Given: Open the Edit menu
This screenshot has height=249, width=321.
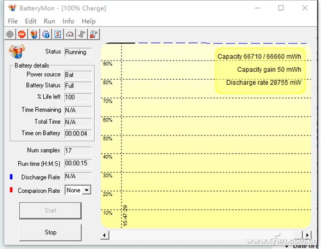Looking at the screenshot, I should (x=30, y=21).
